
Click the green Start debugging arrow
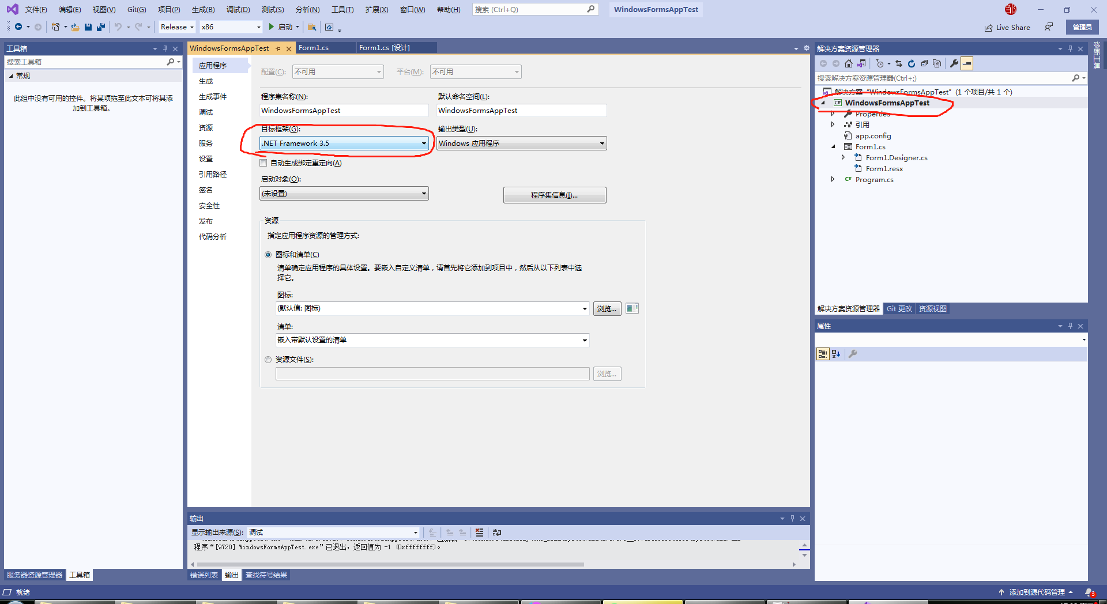click(x=271, y=27)
